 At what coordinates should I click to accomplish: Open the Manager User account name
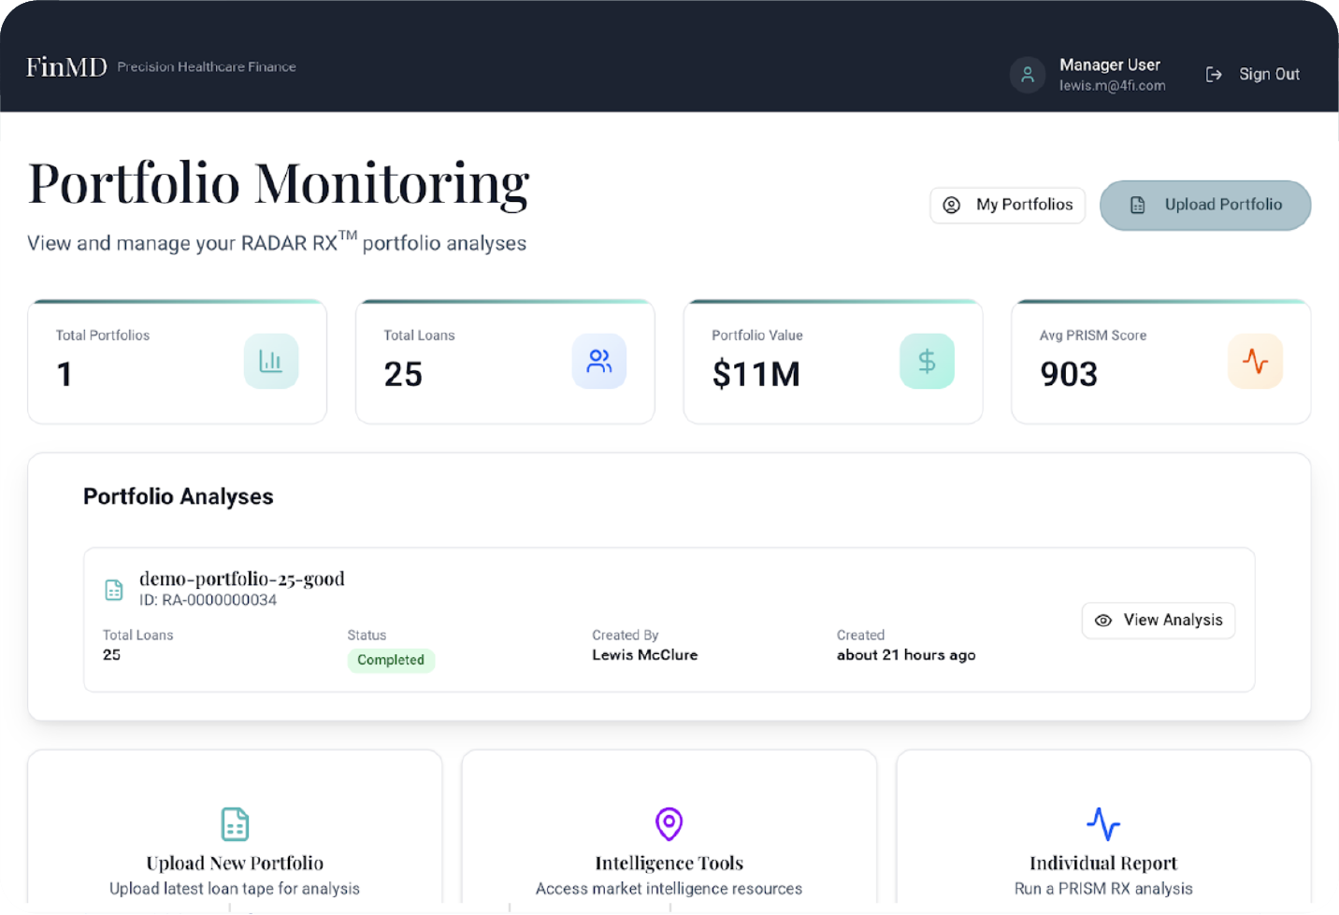tap(1110, 64)
